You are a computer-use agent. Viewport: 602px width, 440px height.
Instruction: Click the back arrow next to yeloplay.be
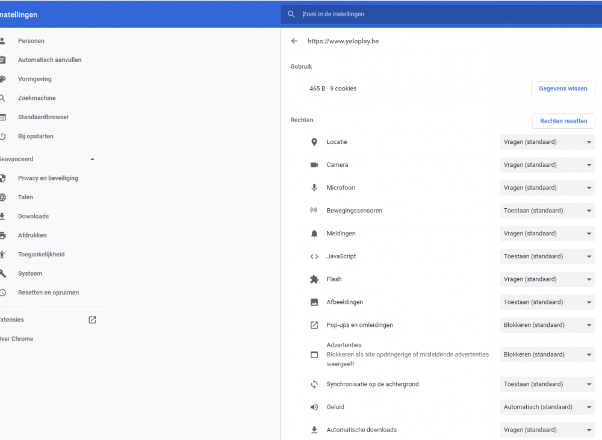[294, 41]
